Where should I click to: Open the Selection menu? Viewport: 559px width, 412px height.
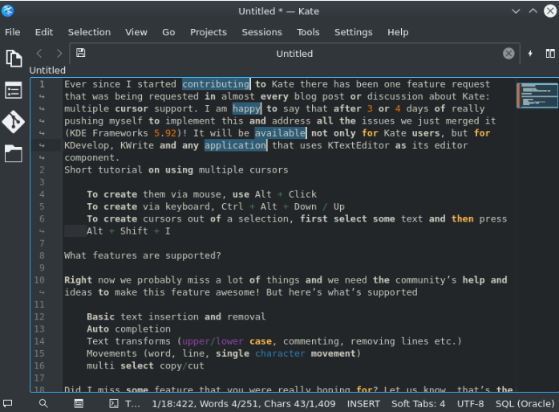(89, 32)
